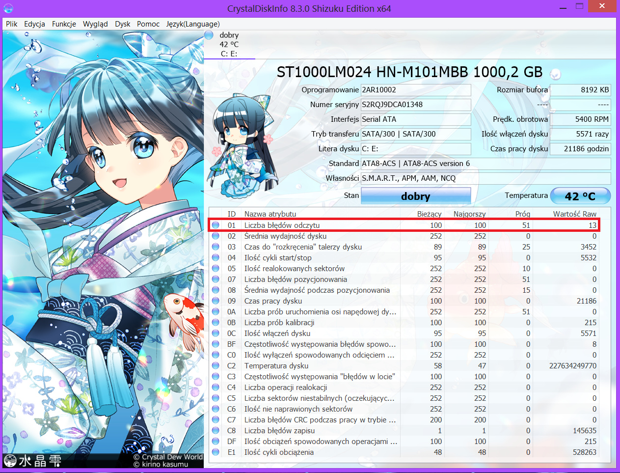Click status orb for attribute C8

click(x=216, y=430)
